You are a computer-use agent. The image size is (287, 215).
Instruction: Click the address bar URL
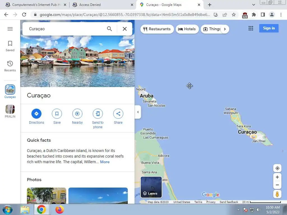125,15
